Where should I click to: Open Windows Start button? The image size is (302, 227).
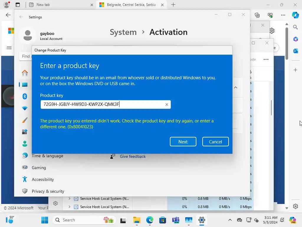pyautogui.click(x=45, y=220)
